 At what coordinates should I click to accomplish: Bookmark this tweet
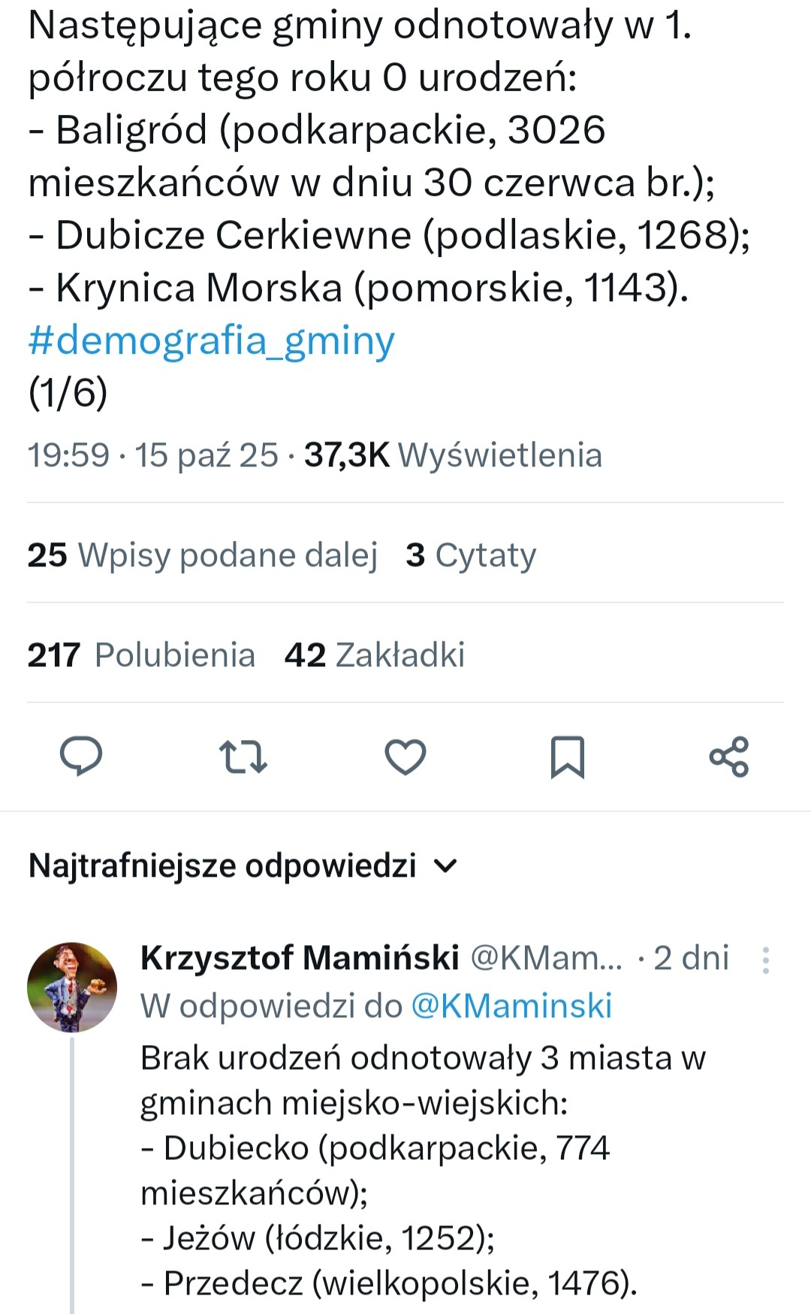tap(567, 757)
